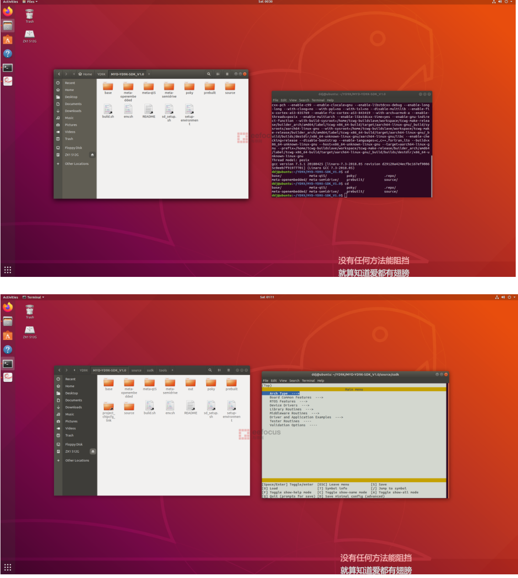Open Terminal icon in the Sat 01:11 dock

click(8, 364)
